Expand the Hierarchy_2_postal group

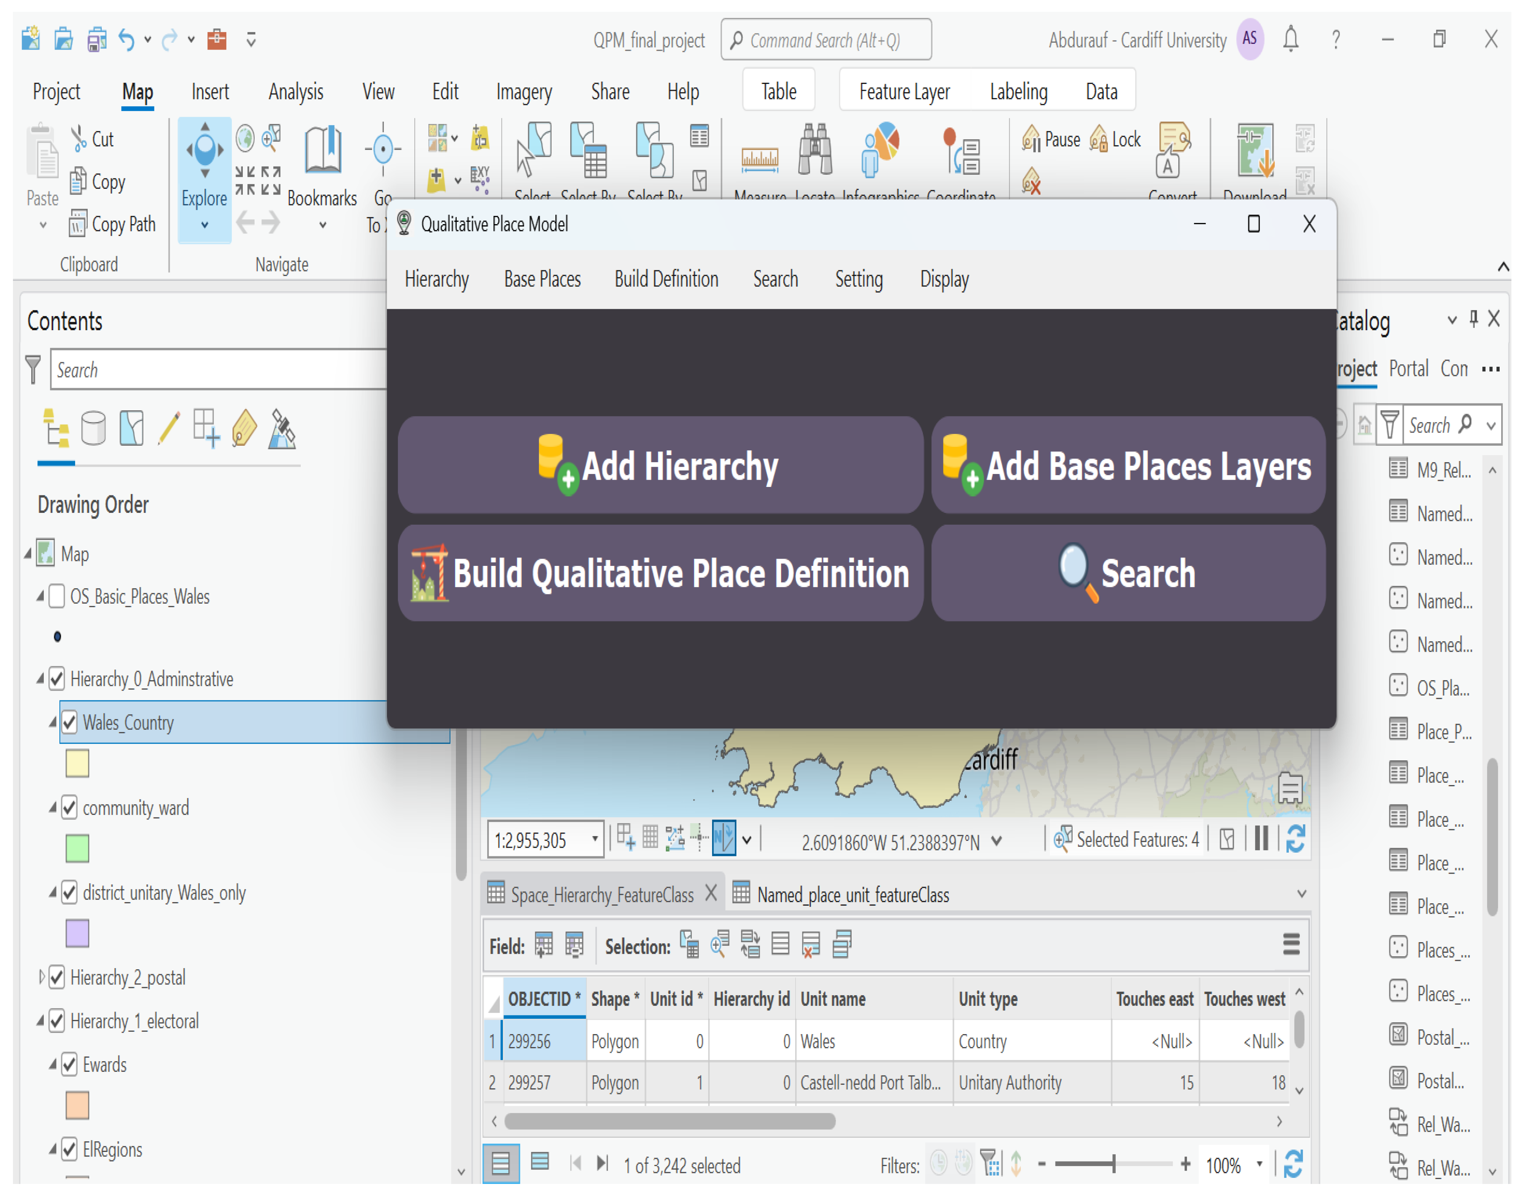(x=41, y=977)
